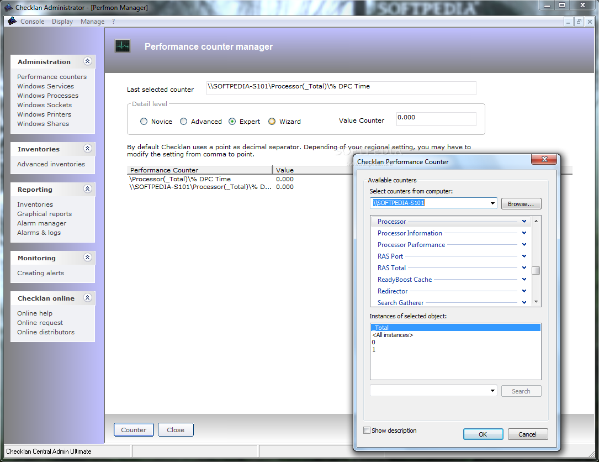Expand Processor Information category
Viewport: 599px width, 462px height.
(x=524, y=233)
